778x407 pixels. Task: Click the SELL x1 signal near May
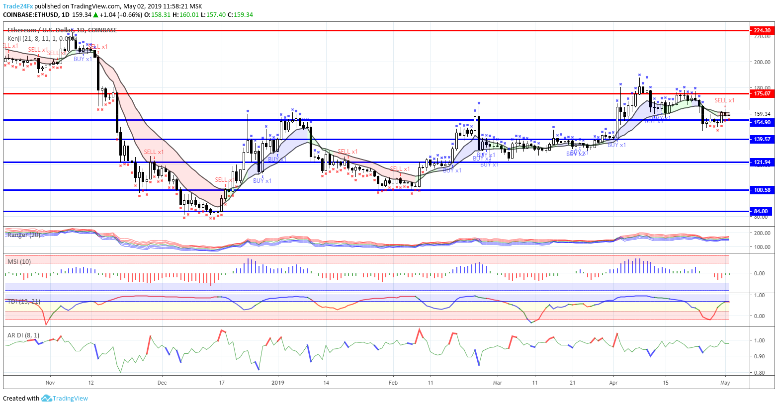[724, 100]
